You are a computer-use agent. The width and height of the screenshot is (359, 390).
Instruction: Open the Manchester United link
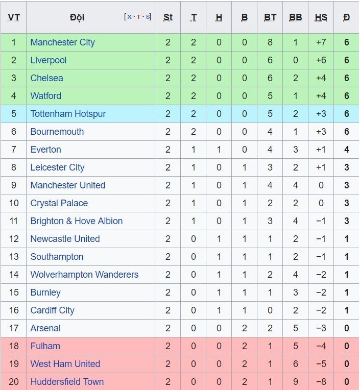click(67, 185)
